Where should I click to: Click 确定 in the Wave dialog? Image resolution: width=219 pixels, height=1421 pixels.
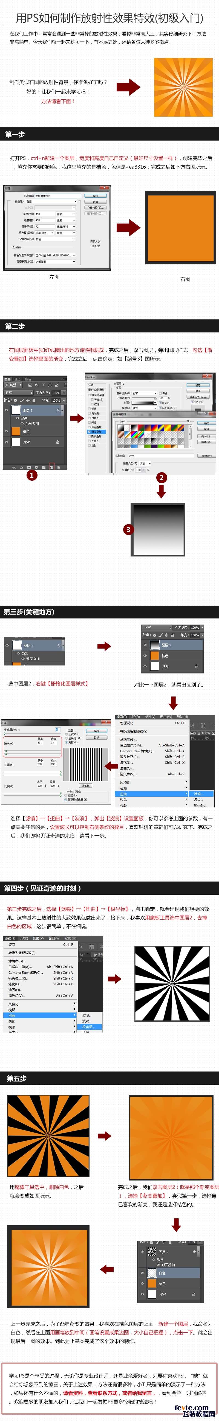(x=96, y=731)
